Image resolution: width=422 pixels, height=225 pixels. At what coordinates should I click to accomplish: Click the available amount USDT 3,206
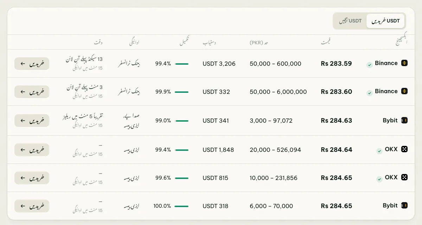click(x=219, y=64)
